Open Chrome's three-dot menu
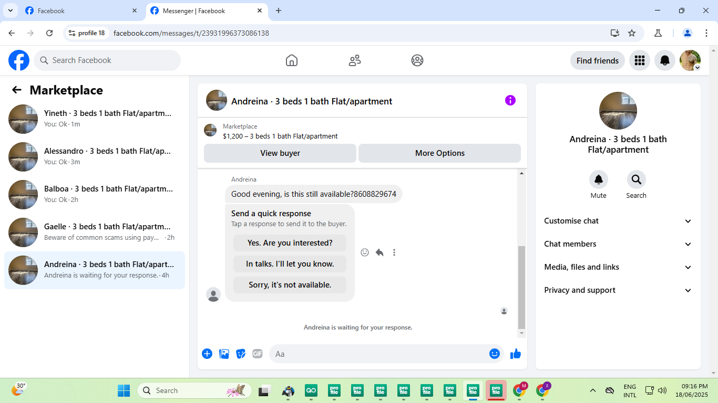718x403 pixels. point(706,33)
